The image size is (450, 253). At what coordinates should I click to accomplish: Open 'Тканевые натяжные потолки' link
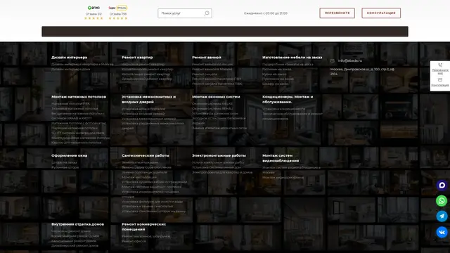coord(75,108)
